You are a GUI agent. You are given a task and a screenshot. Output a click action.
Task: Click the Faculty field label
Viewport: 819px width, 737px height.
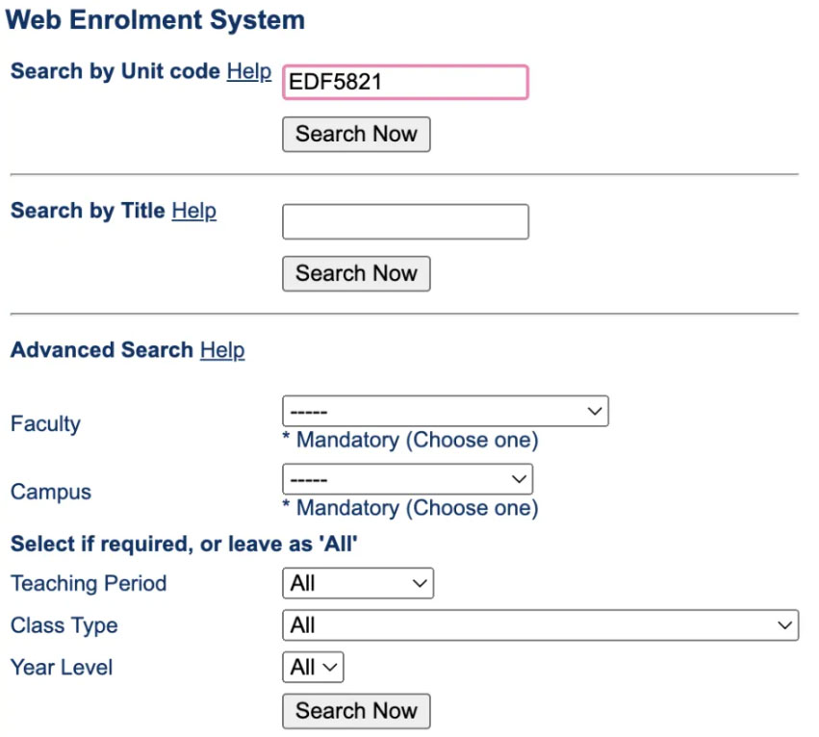[45, 424]
